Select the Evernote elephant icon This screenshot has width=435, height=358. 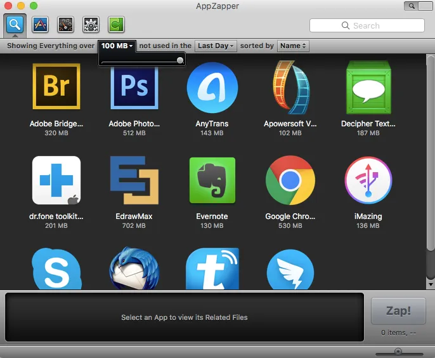(x=212, y=180)
